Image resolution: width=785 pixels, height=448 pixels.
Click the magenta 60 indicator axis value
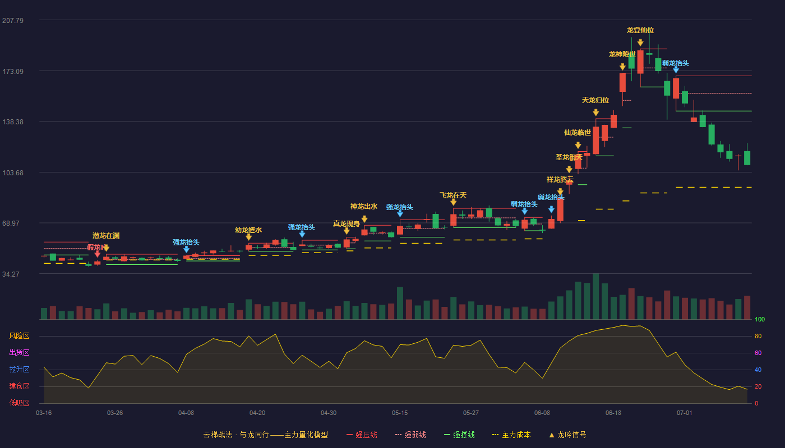[x=758, y=353]
